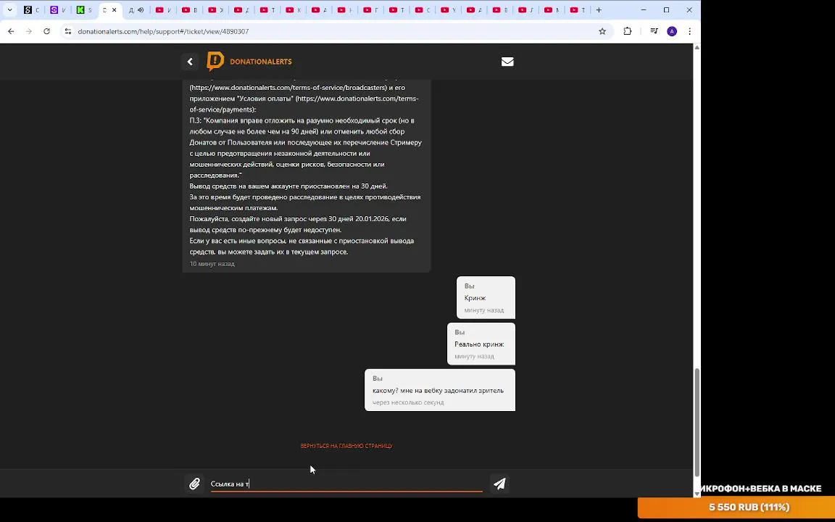Click the scrollbar up arrow
The width and height of the screenshot is (835, 522).
[697, 48]
